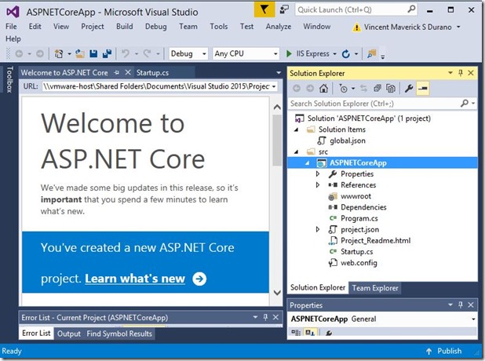The height and width of the screenshot is (361, 485).
Task: Click the Home icon in Solution Explorer
Action: (323, 89)
